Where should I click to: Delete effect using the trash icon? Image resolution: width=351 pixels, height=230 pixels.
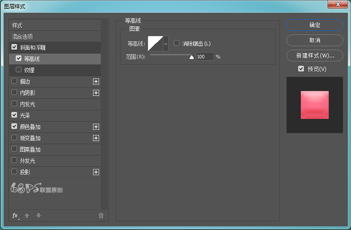point(101,215)
